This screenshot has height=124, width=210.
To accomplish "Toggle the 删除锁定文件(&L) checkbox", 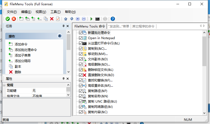I will click(x=81, y=70).
